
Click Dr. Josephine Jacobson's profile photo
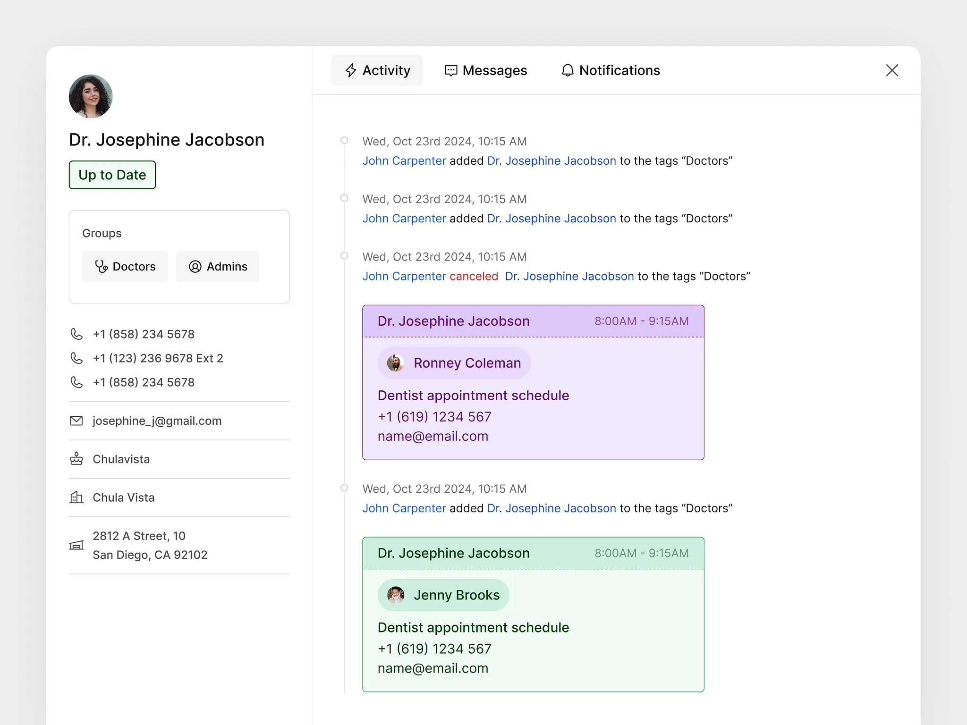pos(91,96)
